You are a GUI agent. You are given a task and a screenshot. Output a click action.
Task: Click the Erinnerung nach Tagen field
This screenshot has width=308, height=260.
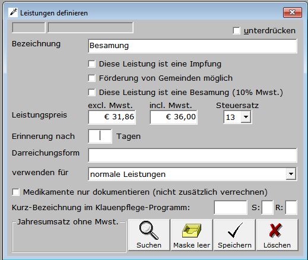coord(100,136)
